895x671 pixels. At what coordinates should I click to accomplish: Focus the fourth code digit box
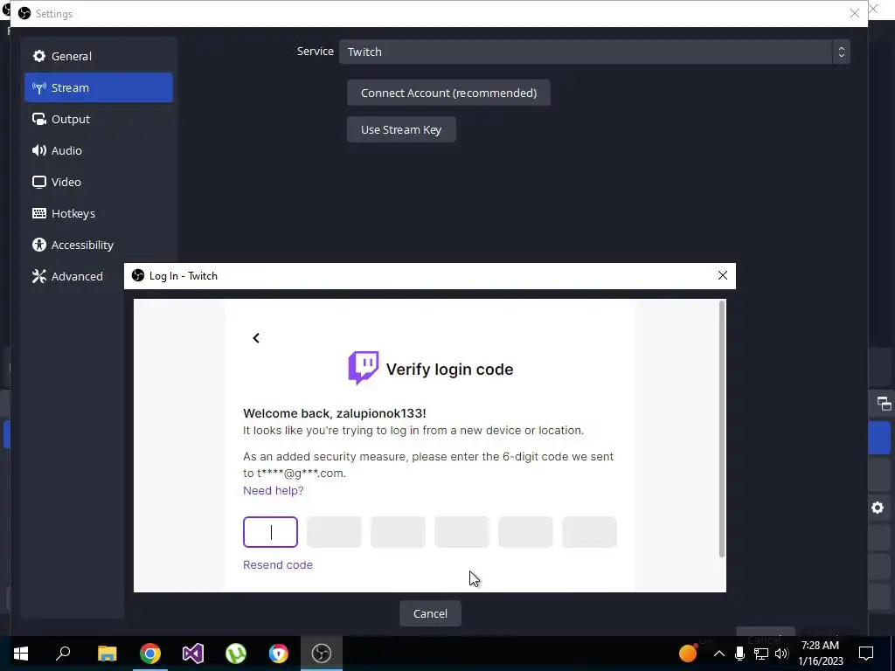click(x=461, y=532)
